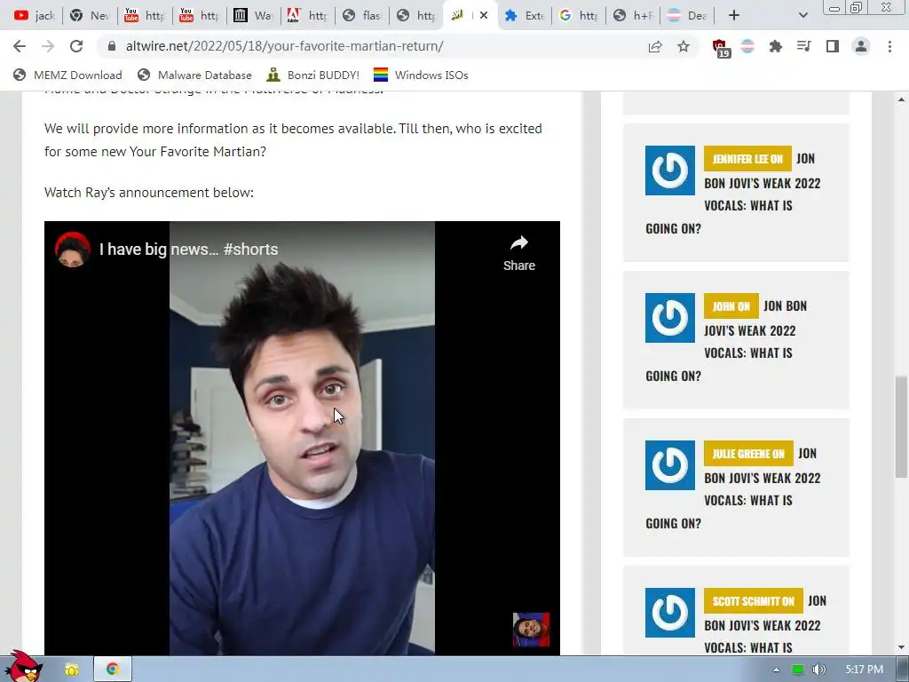Click the green network tray icon
909x682 pixels.
point(798,670)
